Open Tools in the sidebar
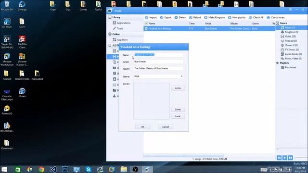The width and height of the screenshot is (308, 173). (x=118, y=28)
